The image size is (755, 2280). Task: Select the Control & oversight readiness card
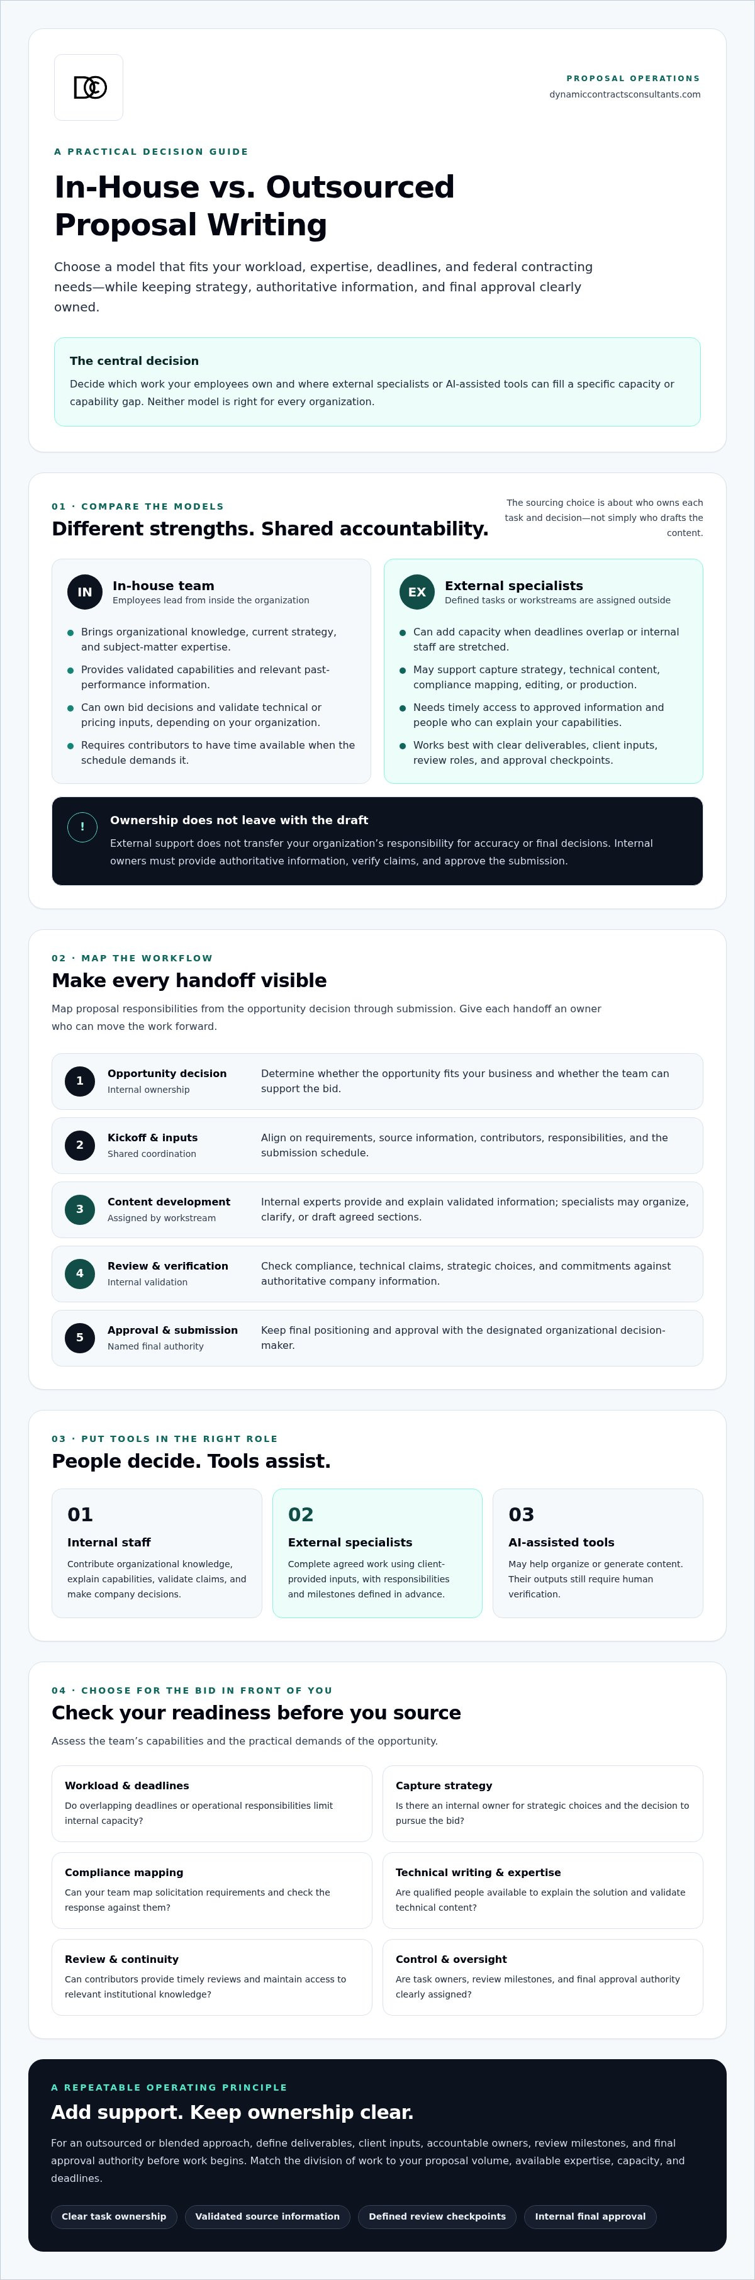point(542,1976)
